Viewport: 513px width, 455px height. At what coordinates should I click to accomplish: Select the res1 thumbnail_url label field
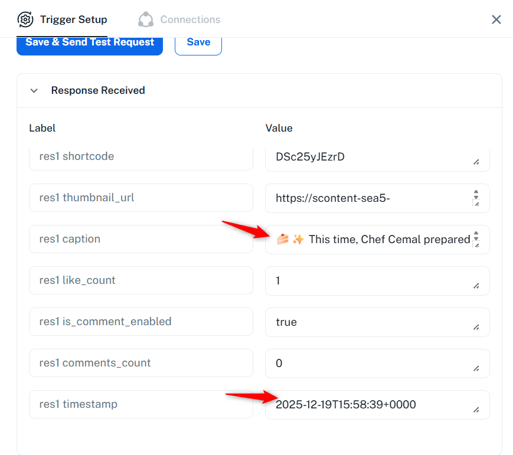point(140,198)
